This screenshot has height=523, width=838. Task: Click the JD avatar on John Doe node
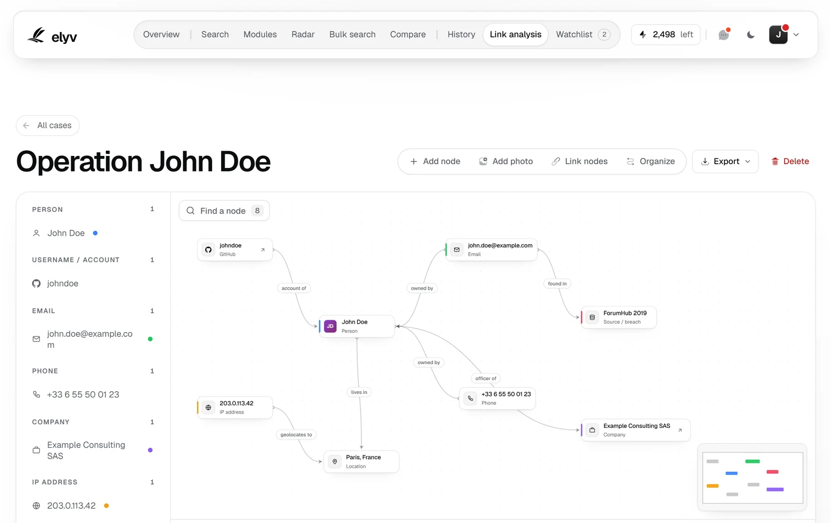330,326
